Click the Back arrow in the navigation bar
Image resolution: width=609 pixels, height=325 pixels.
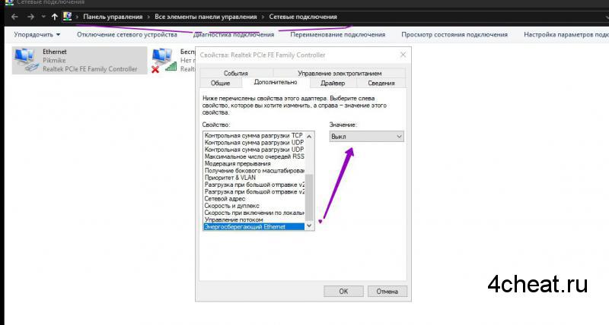14,17
